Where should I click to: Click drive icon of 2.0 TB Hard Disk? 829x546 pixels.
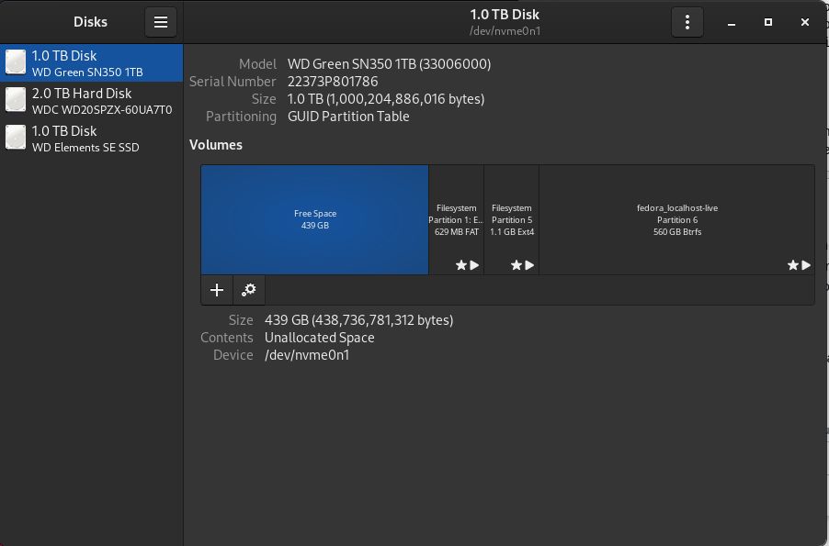(16, 100)
